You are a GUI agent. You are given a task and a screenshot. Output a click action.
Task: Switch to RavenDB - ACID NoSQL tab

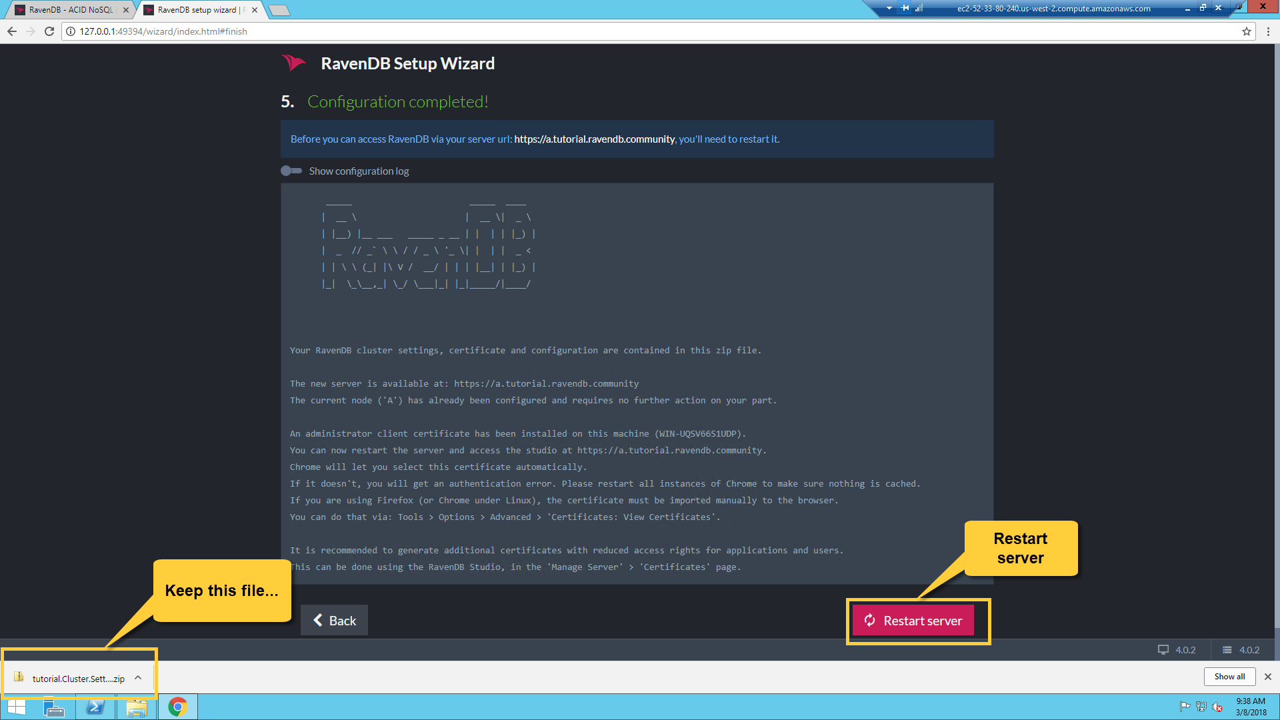(x=71, y=10)
